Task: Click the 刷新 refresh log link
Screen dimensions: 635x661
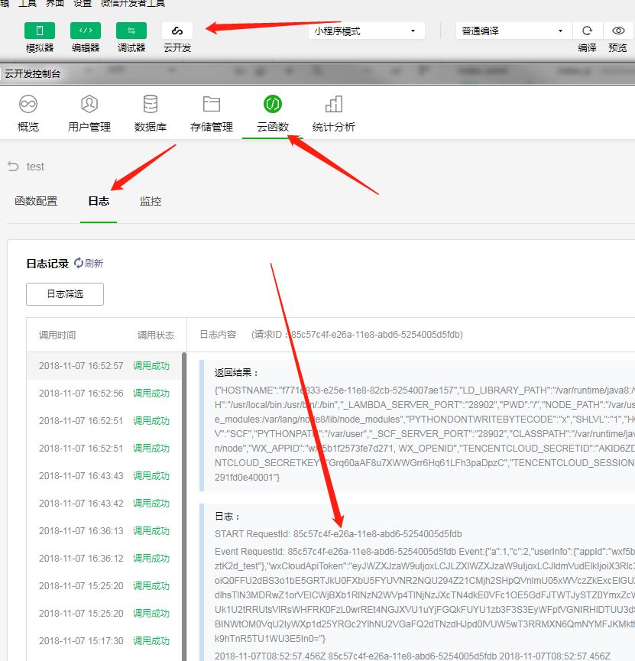Action: tap(89, 263)
